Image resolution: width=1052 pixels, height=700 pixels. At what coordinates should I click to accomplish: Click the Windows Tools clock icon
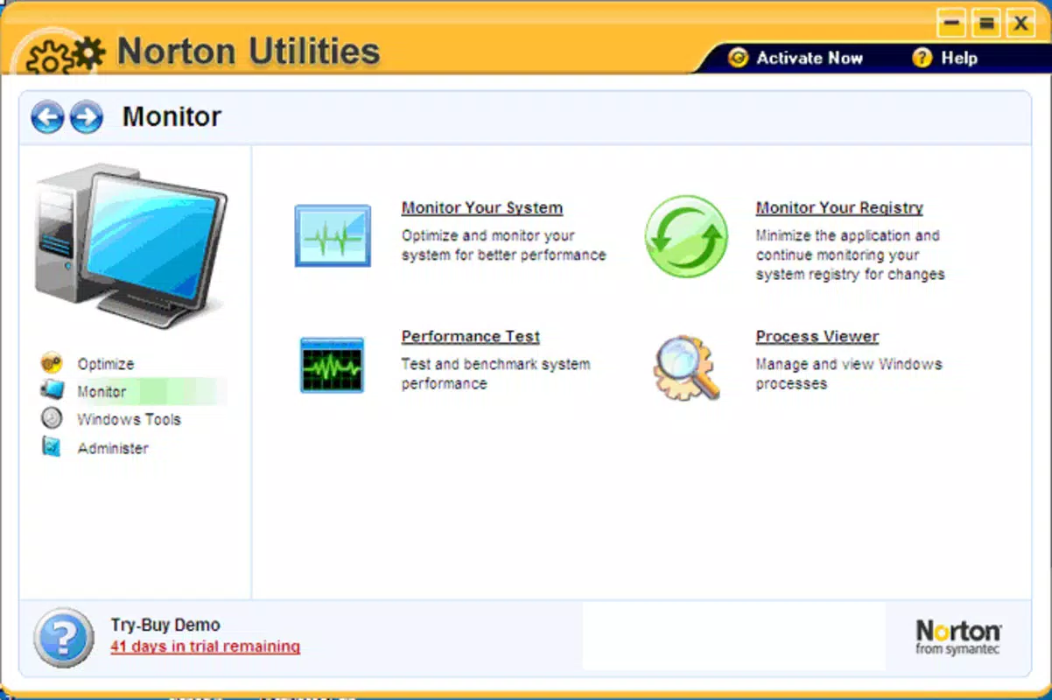[52, 418]
